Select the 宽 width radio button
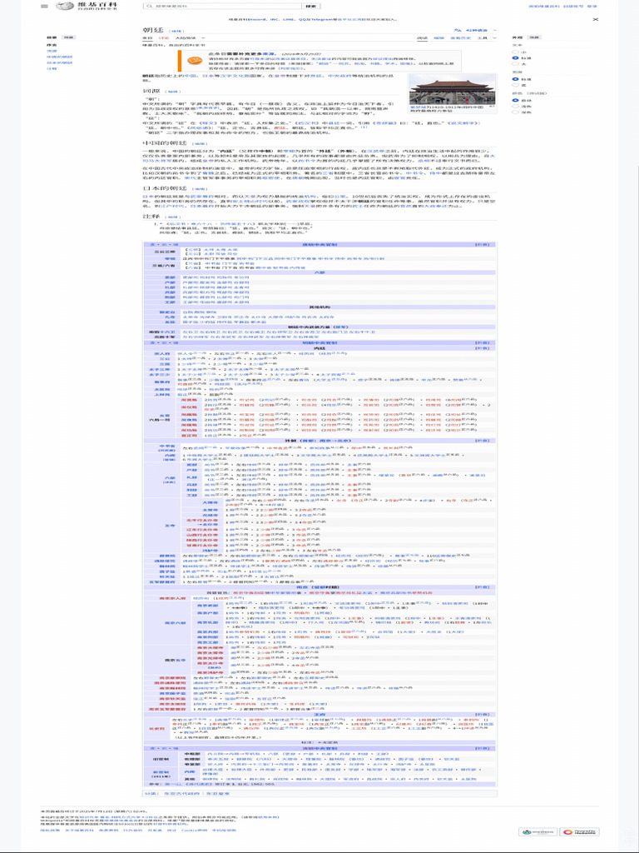 [x=515, y=85]
